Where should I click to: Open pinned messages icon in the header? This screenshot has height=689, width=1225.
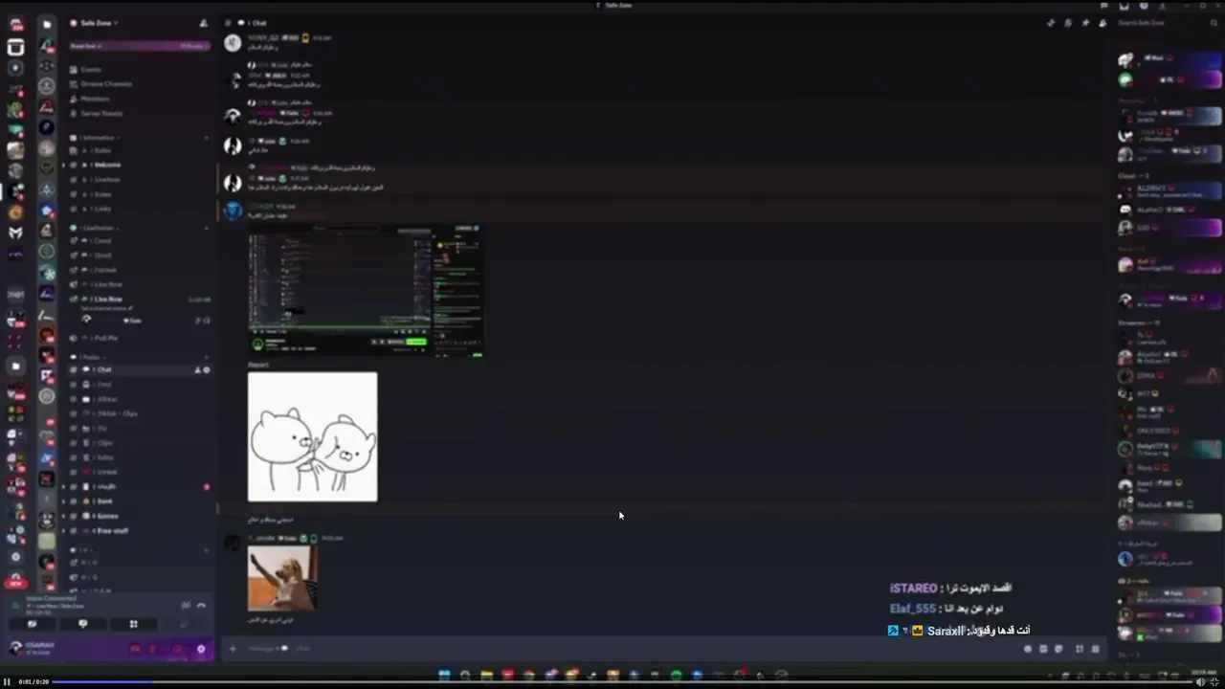click(x=1085, y=23)
